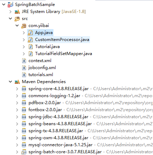Click the pdfbox-2.0.0.jar jar icon

[x=24, y=103]
